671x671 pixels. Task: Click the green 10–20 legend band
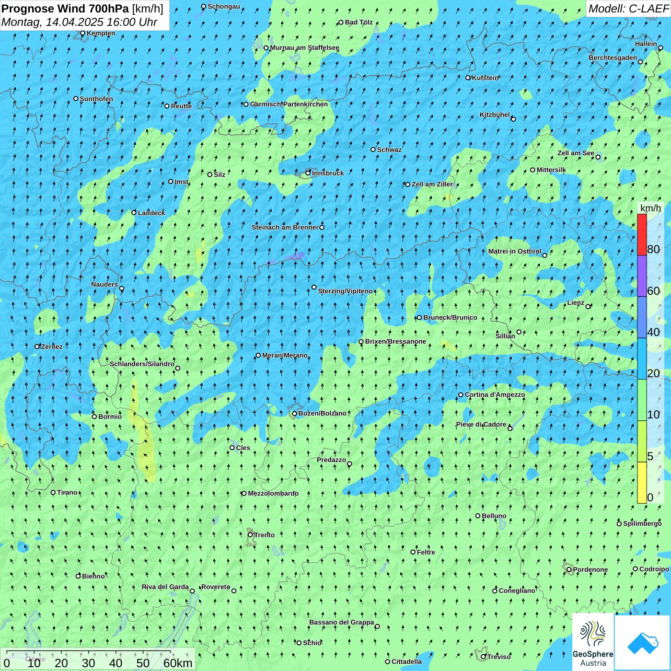click(642, 400)
